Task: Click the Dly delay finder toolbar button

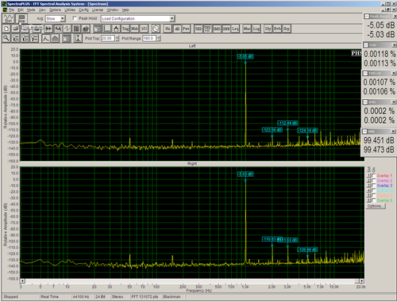Action: tap(268, 29)
